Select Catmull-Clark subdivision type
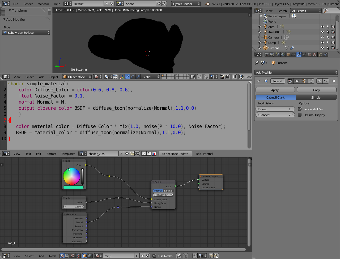Image resolution: width=340 pixels, height=259 pixels. tap(275, 97)
